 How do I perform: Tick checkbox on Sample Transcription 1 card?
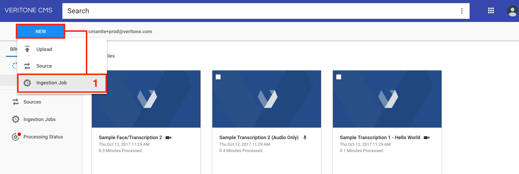(x=339, y=77)
